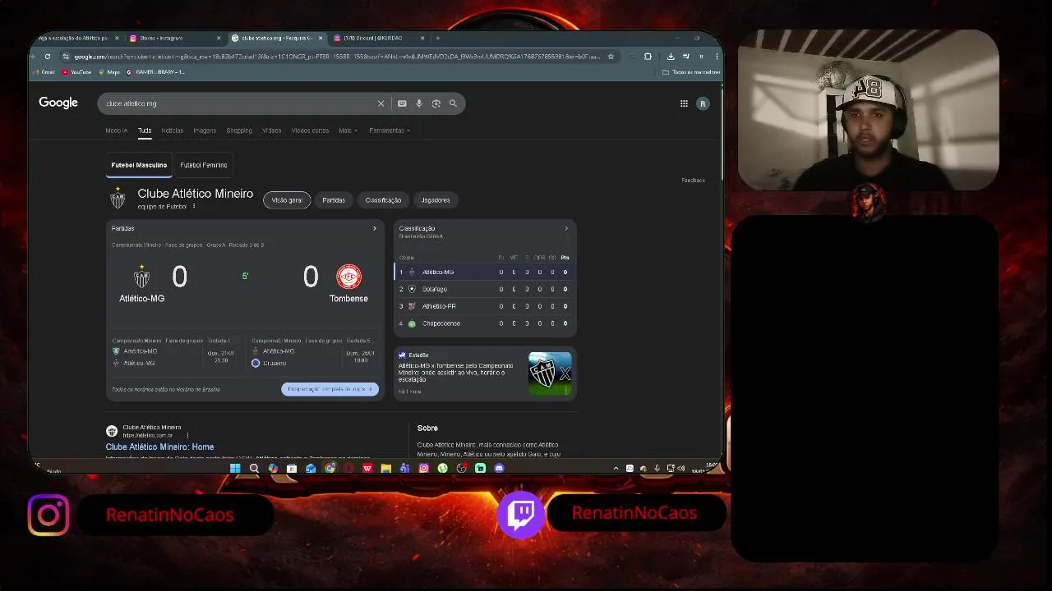Open a new browser tab
Screen dimensions: 1052x591
point(437,38)
